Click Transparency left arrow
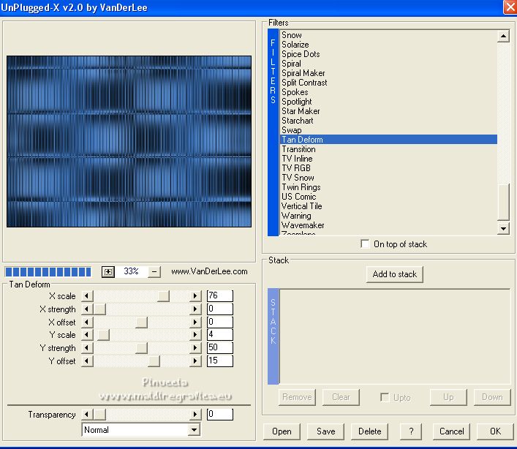Image resolution: width=517 pixels, height=449 pixels. point(87,415)
